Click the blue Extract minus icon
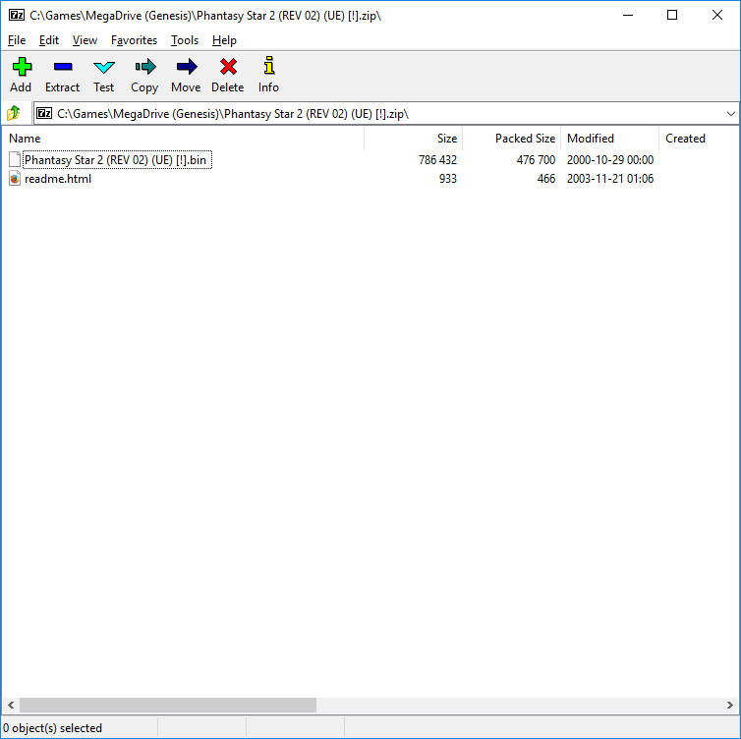The height and width of the screenshot is (739, 741). point(62,67)
